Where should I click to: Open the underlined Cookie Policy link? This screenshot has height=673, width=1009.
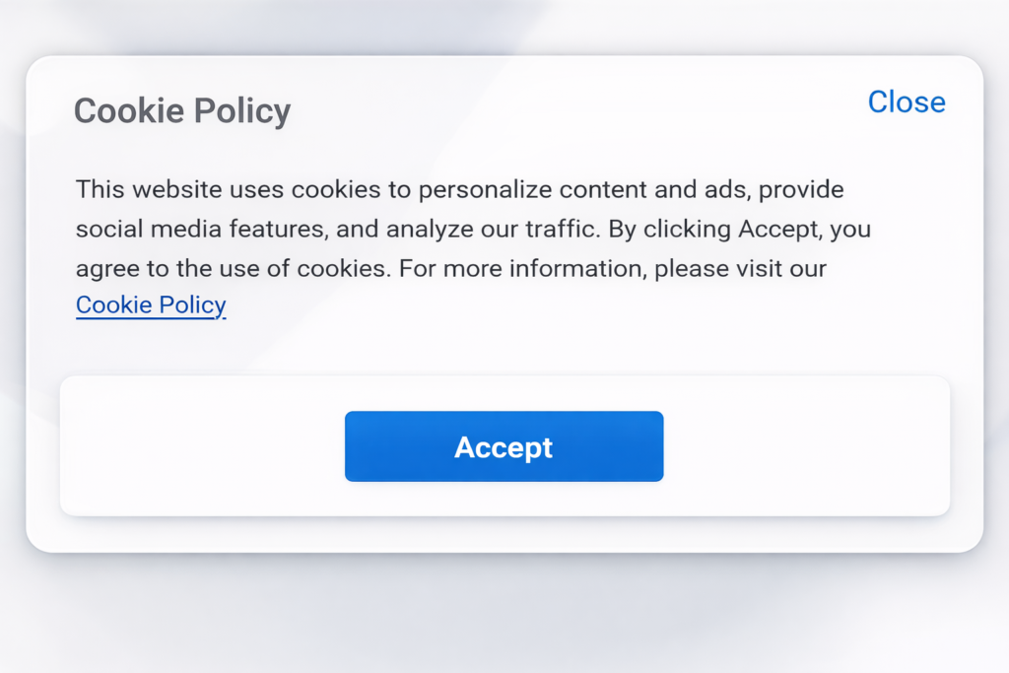(151, 305)
